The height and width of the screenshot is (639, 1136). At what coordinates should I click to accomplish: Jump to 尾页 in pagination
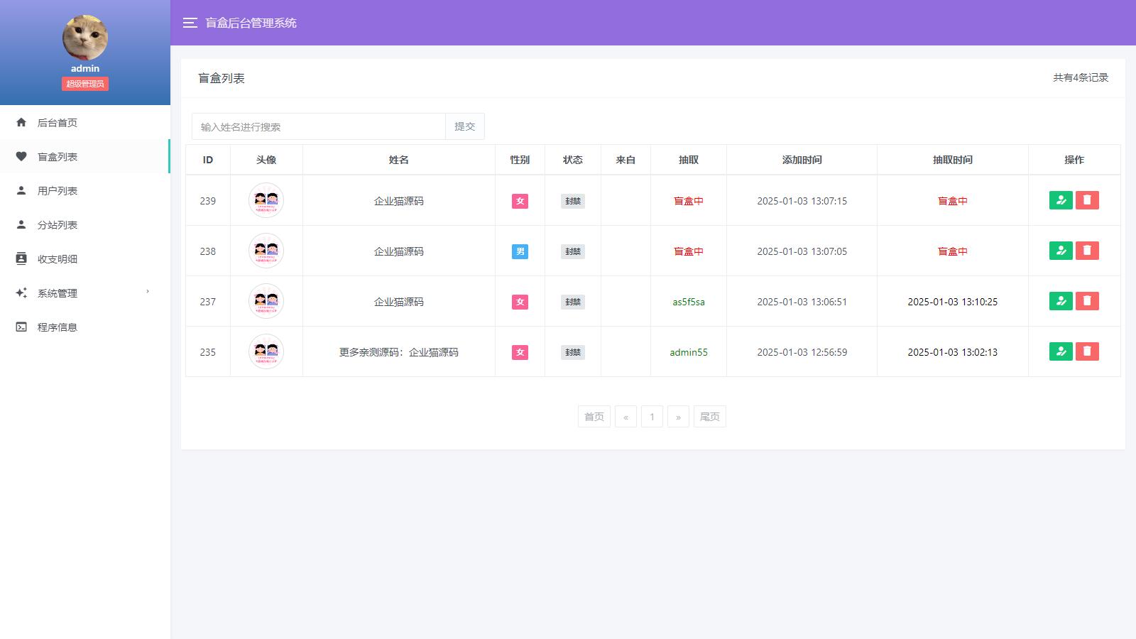tap(709, 417)
